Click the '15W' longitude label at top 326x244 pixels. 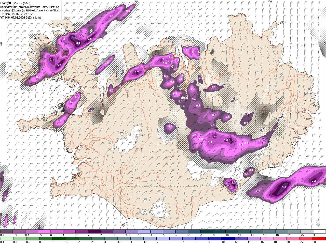coord(270,1)
